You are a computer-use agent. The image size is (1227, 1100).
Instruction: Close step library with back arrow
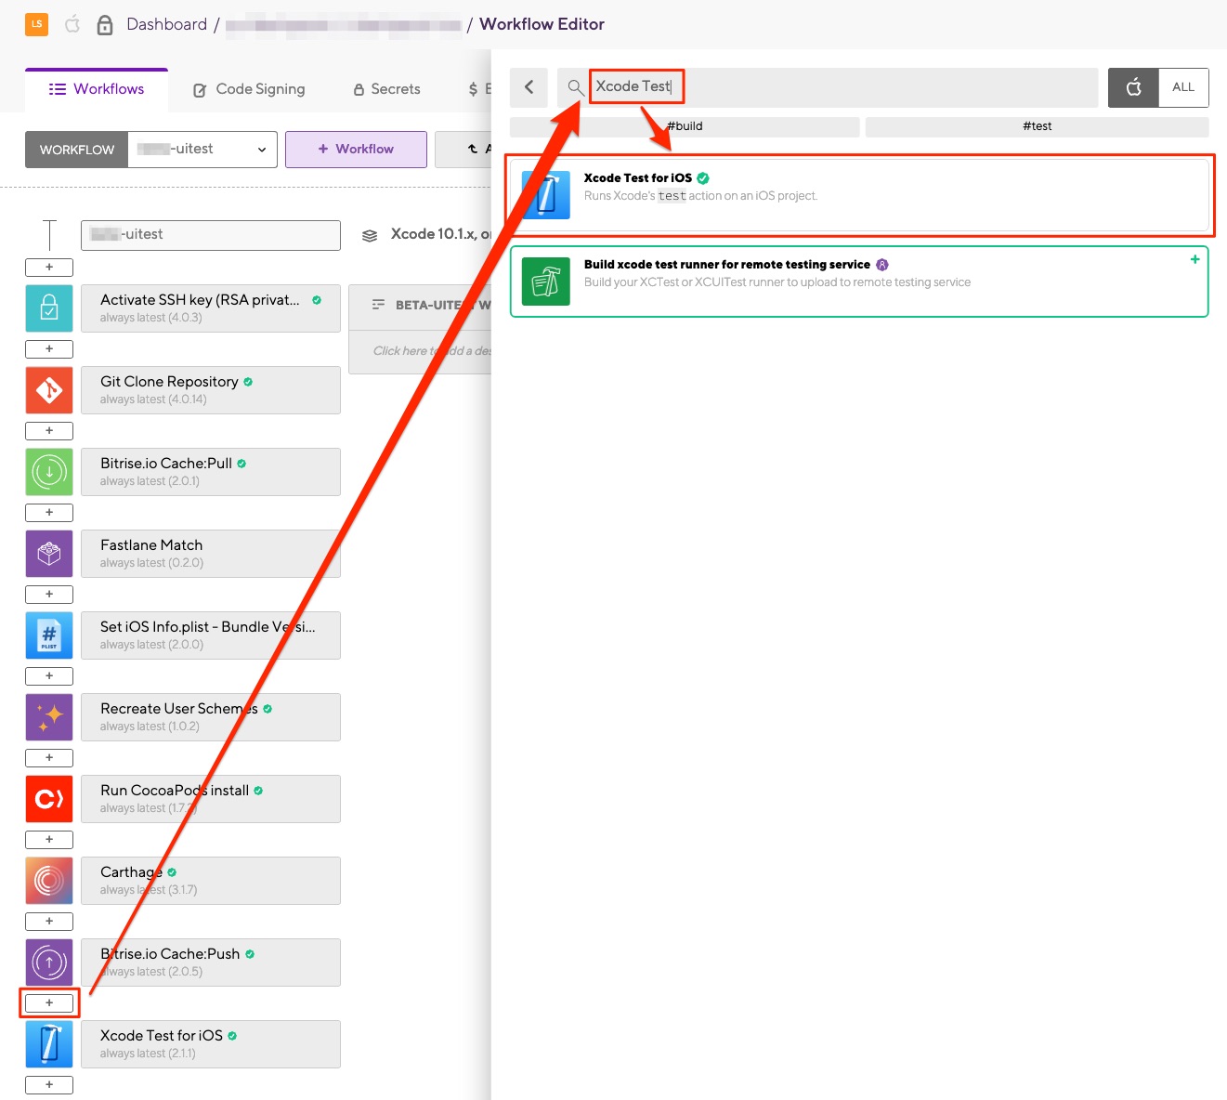[529, 87]
